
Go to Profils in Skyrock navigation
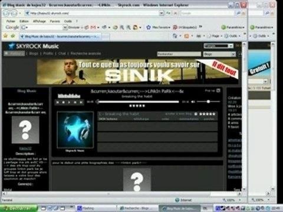[x=48, y=54]
